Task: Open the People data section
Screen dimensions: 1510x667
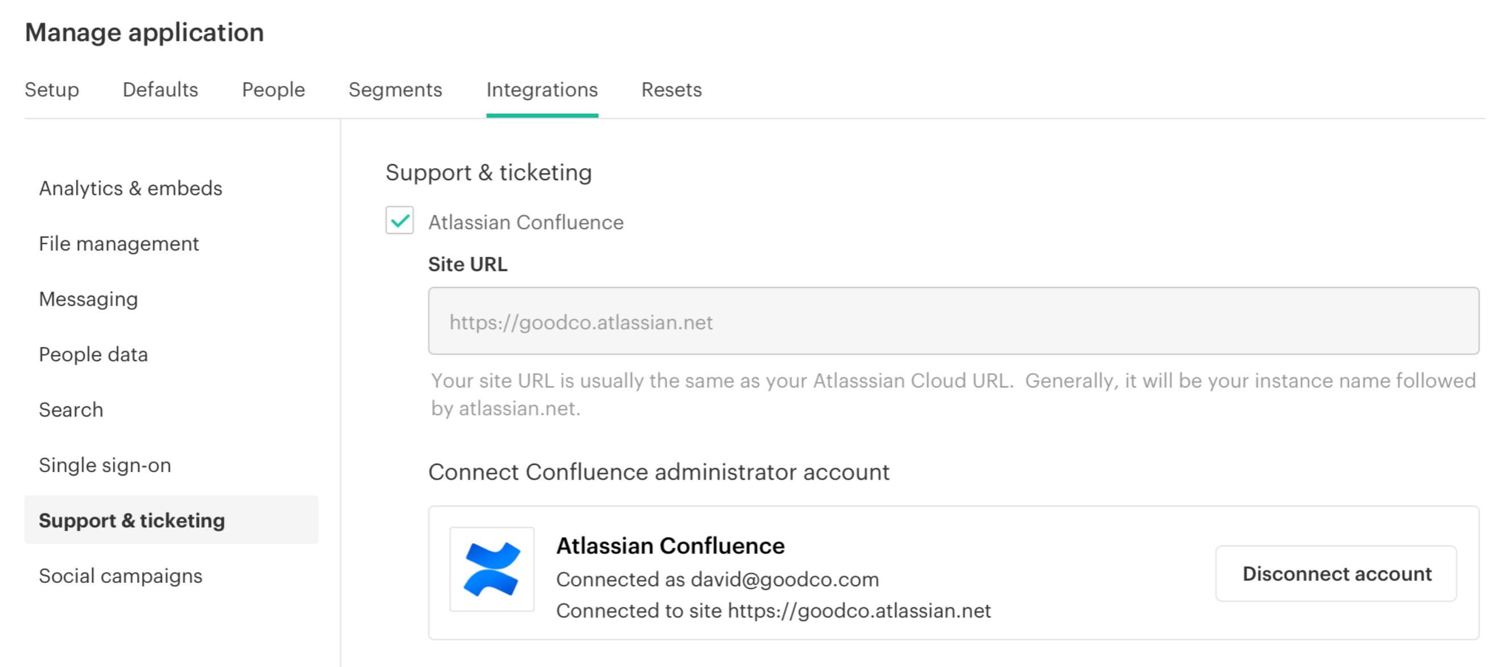Action: pyautogui.click(x=93, y=355)
